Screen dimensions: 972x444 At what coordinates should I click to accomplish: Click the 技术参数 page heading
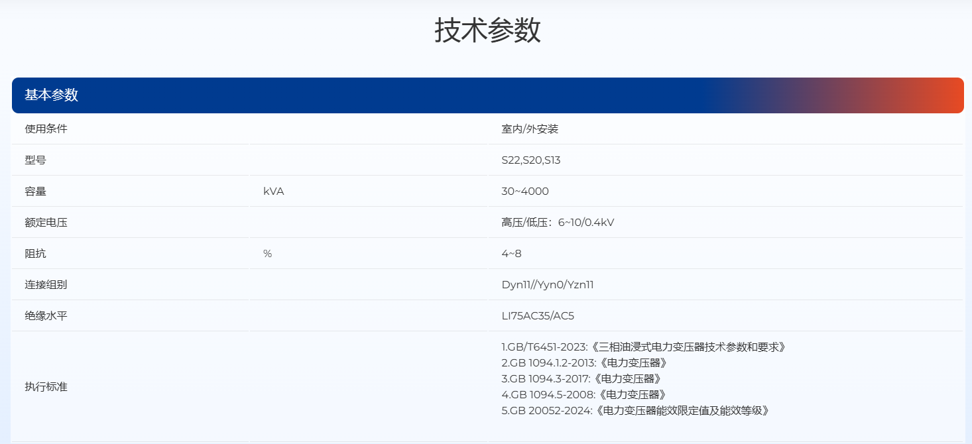point(487,31)
